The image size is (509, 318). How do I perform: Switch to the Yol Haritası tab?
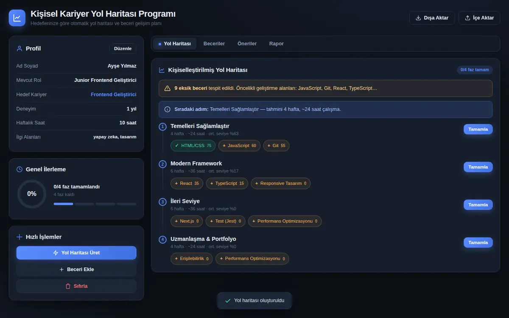tap(175, 44)
